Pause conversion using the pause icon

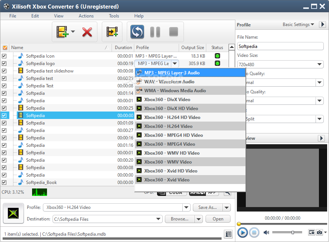pyautogui.click(x=155, y=32)
